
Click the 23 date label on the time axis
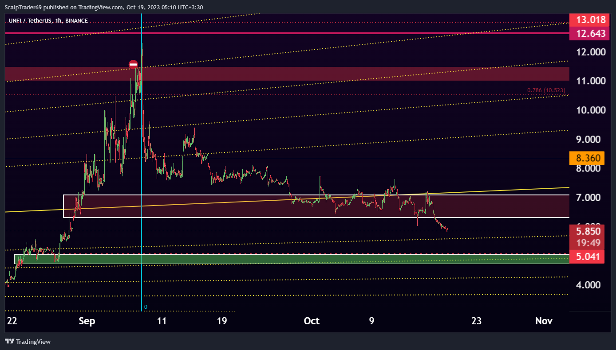(x=476, y=321)
